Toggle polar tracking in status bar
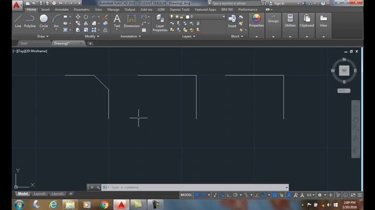375x210 pixels. [236, 195]
